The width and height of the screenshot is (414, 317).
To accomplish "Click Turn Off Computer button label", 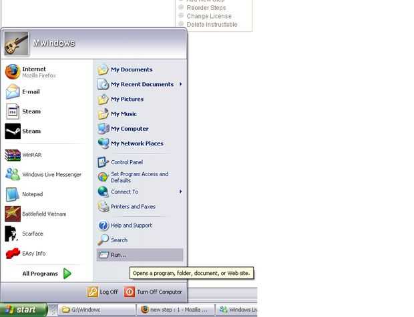I will (x=159, y=292).
